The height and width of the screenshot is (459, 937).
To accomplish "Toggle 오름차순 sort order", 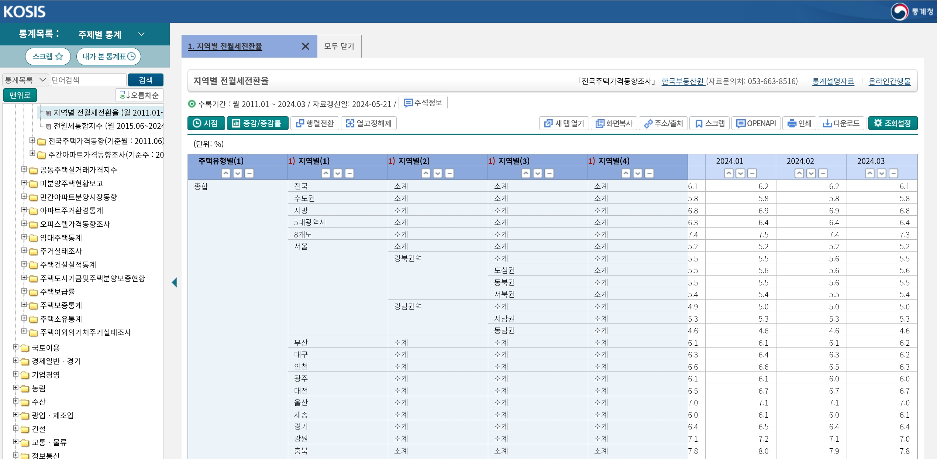I will (139, 95).
